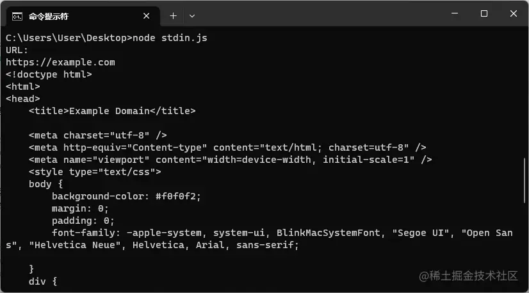Minimize the terminal window
The image size is (529, 293).
pos(455,13)
